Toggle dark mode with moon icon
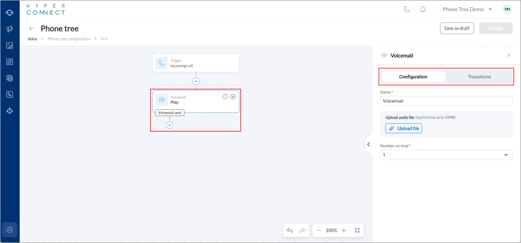 pos(407,9)
